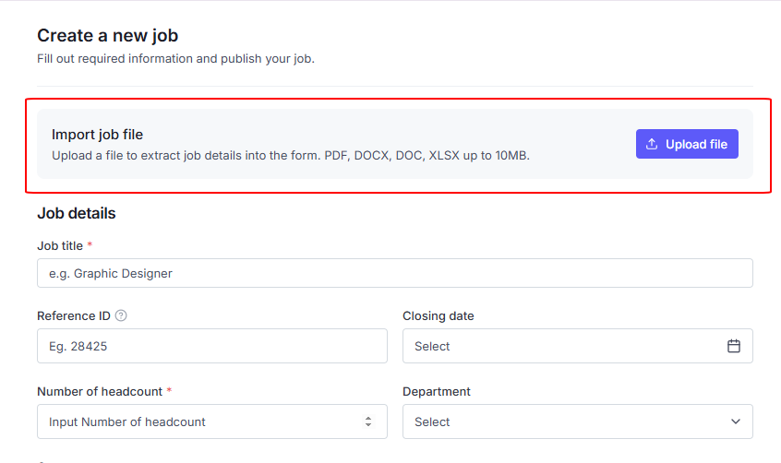781x463 pixels.
Task: Open the Closing date calendar icon
Action: [734, 346]
